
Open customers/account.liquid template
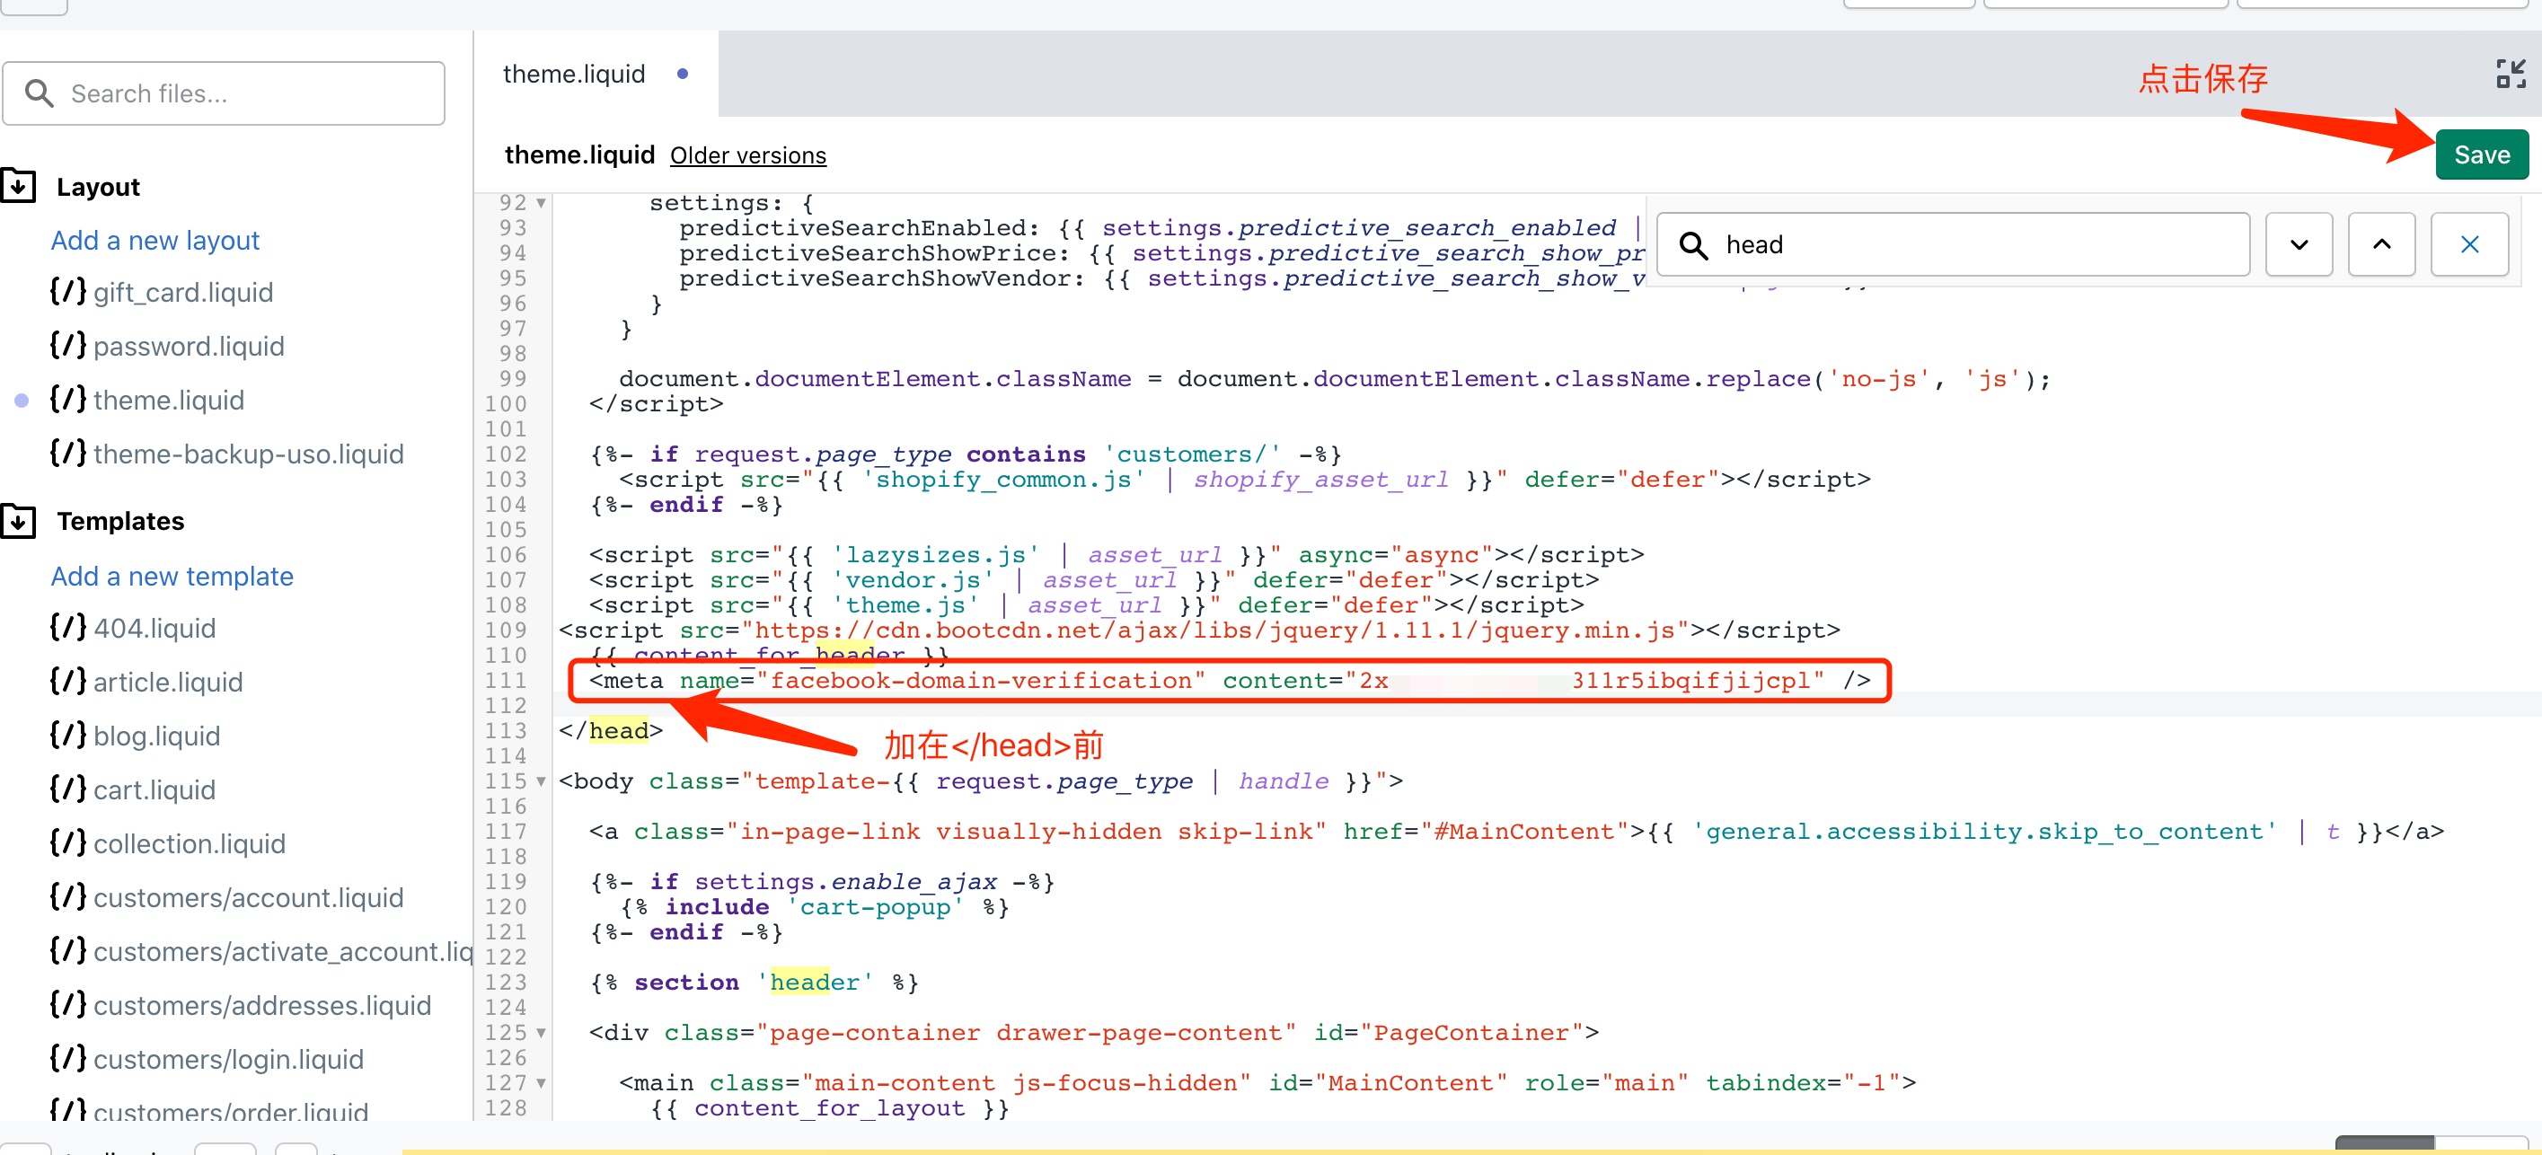(x=249, y=897)
